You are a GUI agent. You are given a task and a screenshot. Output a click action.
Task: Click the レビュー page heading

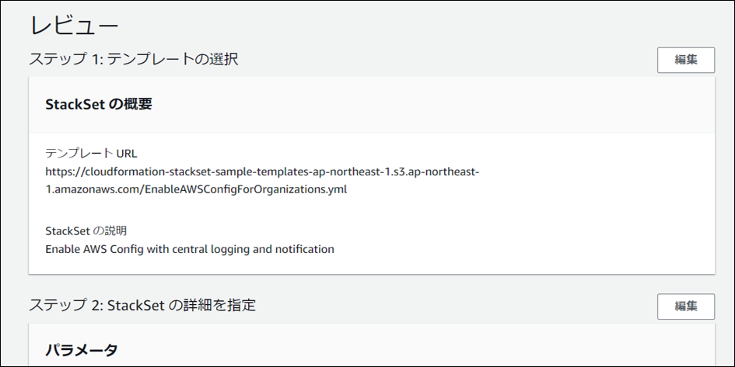click(74, 25)
